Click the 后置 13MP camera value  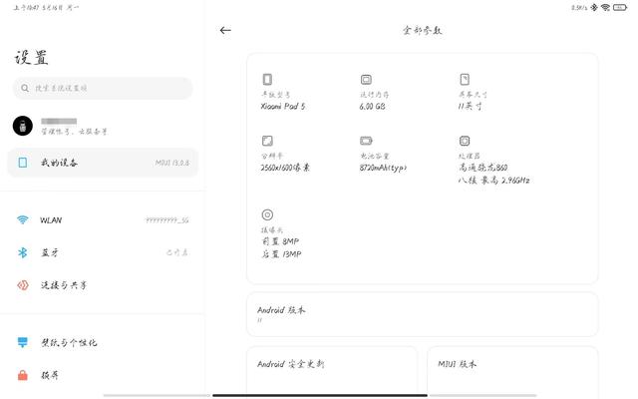281,254
